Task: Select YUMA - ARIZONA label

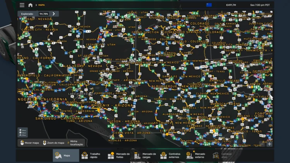Action: click(x=79, y=121)
